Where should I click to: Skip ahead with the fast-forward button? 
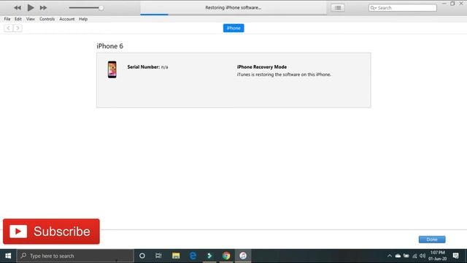(43, 8)
